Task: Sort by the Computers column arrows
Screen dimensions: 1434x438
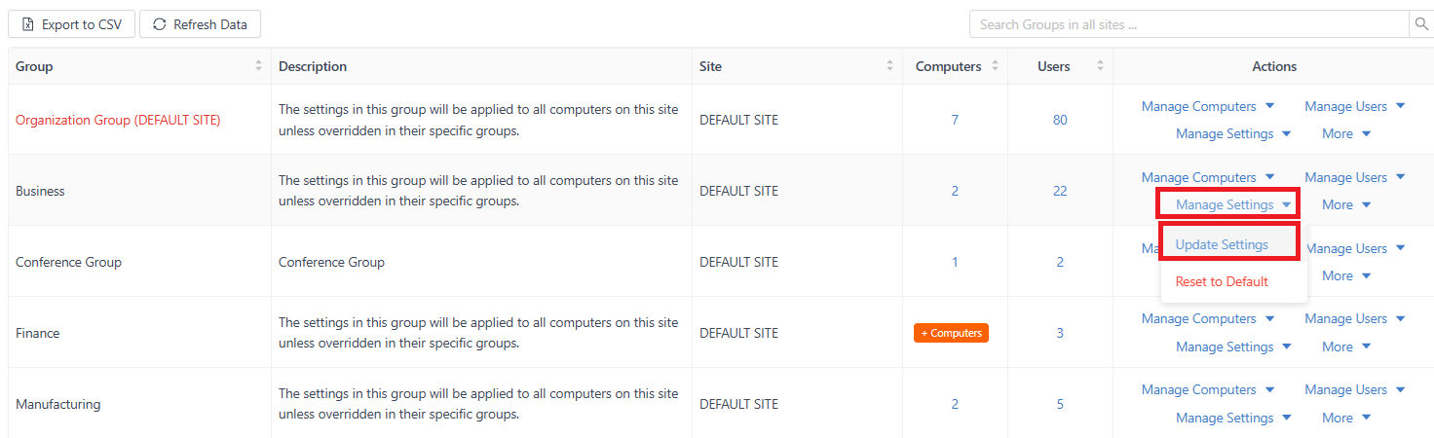Action: [x=995, y=66]
